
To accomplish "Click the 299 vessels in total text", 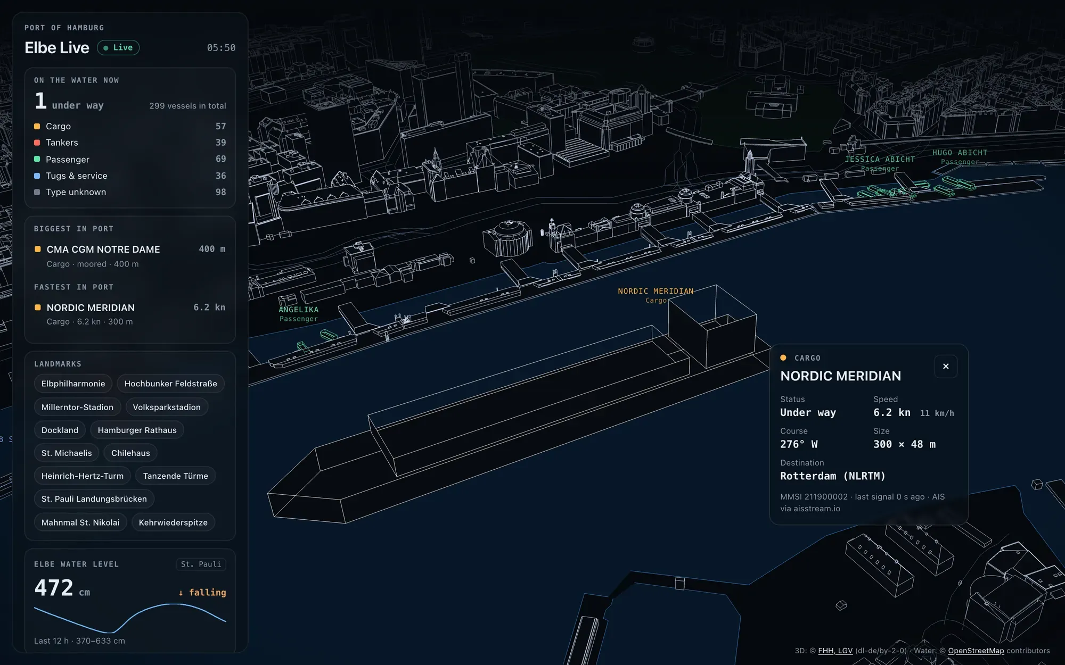I will [187, 106].
